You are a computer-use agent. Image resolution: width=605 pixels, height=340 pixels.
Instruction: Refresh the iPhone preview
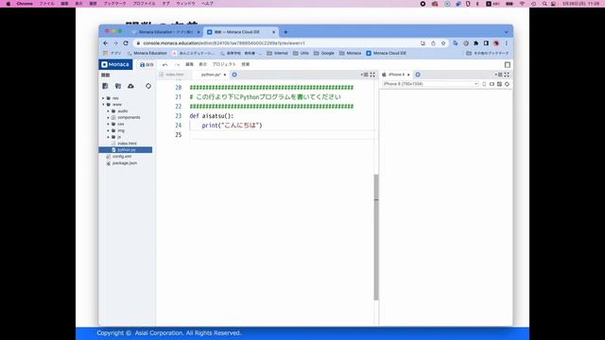click(507, 84)
